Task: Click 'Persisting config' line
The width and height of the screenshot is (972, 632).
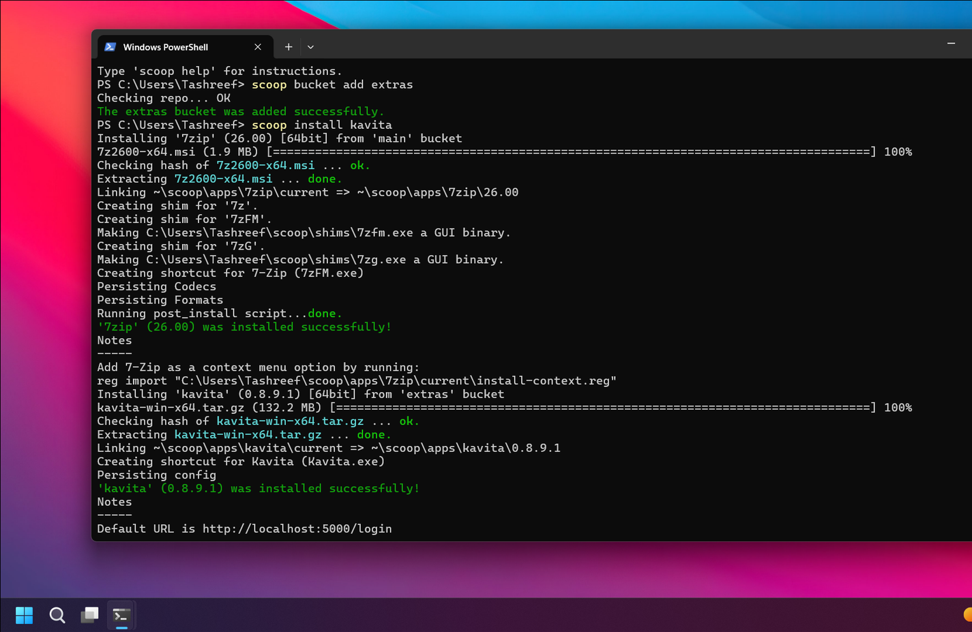Action: (157, 475)
